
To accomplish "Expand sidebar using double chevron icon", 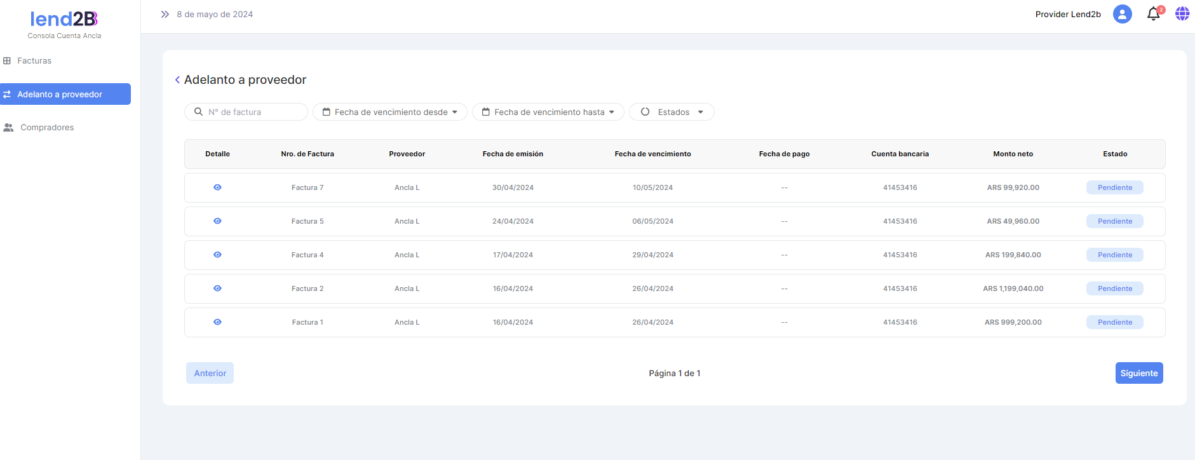I will (x=165, y=14).
